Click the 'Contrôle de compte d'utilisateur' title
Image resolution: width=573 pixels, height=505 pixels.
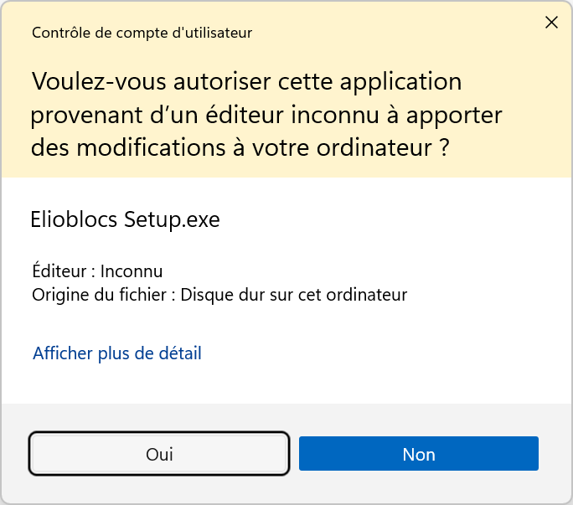(142, 33)
